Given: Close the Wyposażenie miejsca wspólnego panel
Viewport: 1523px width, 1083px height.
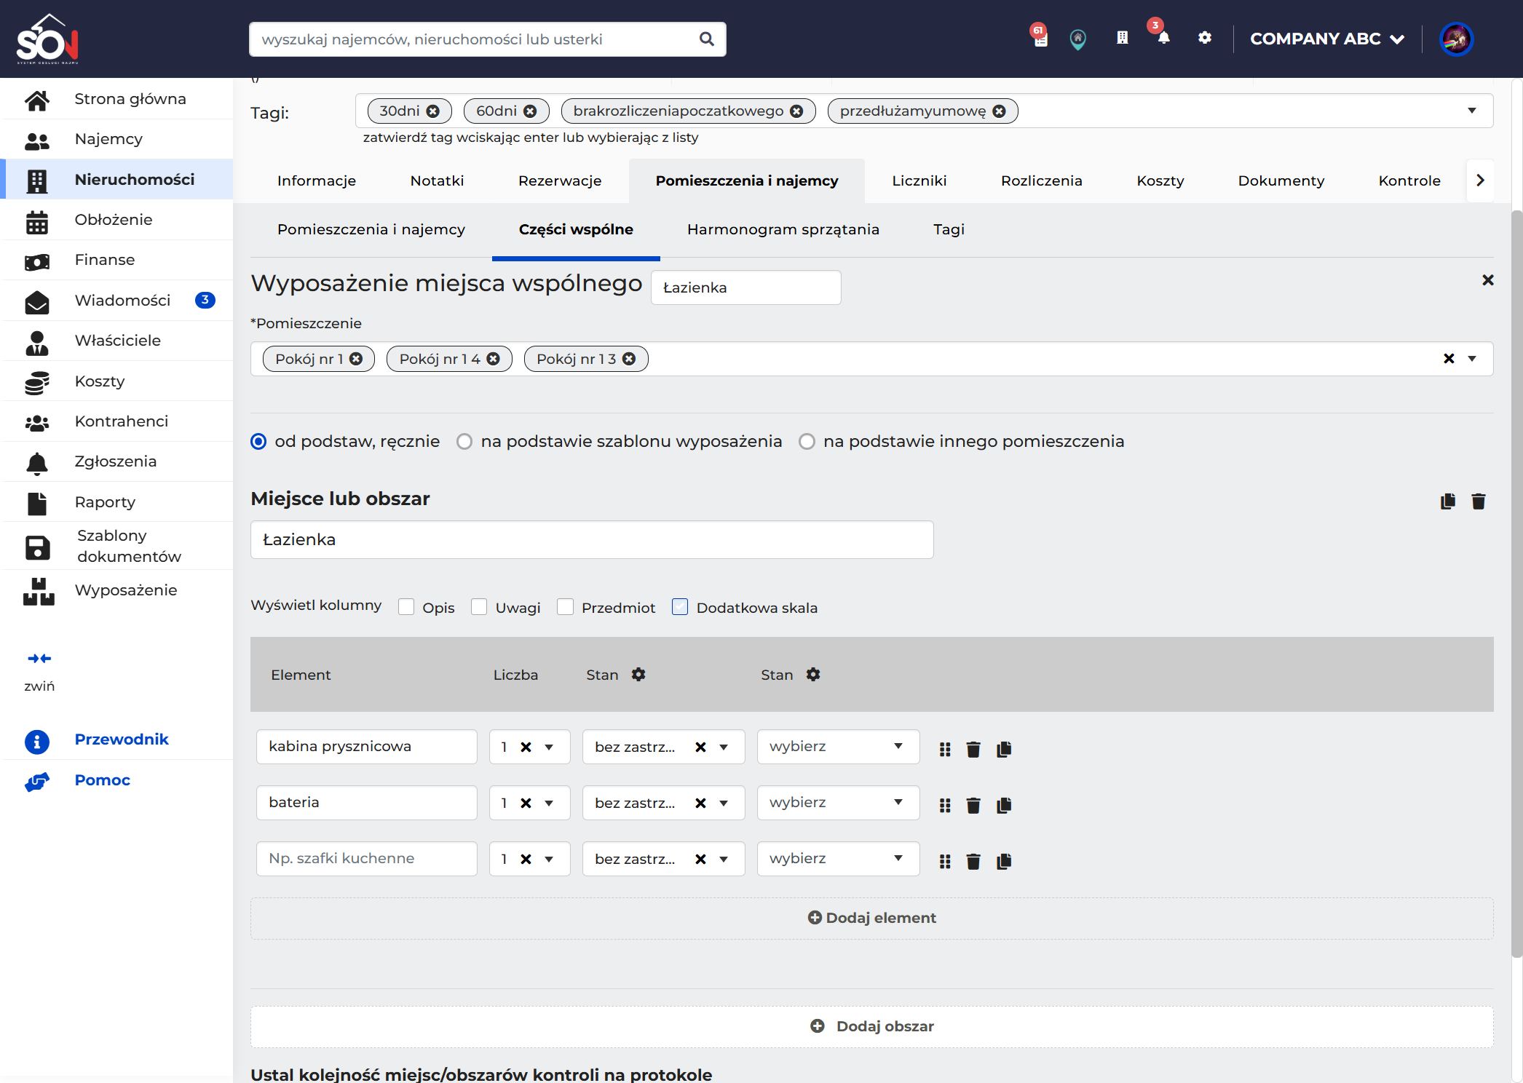Looking at the screenshot, I should (x=1488, y=280).
